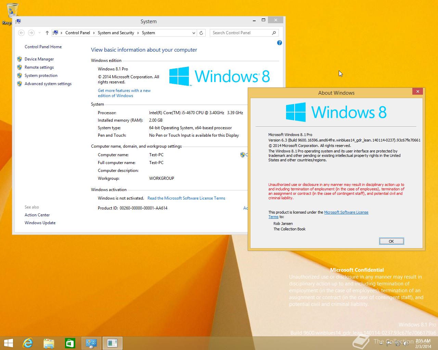This screenshot has height=350, width=438.
Task: Open the Start button on taskbar
Action: pos(8,343)
